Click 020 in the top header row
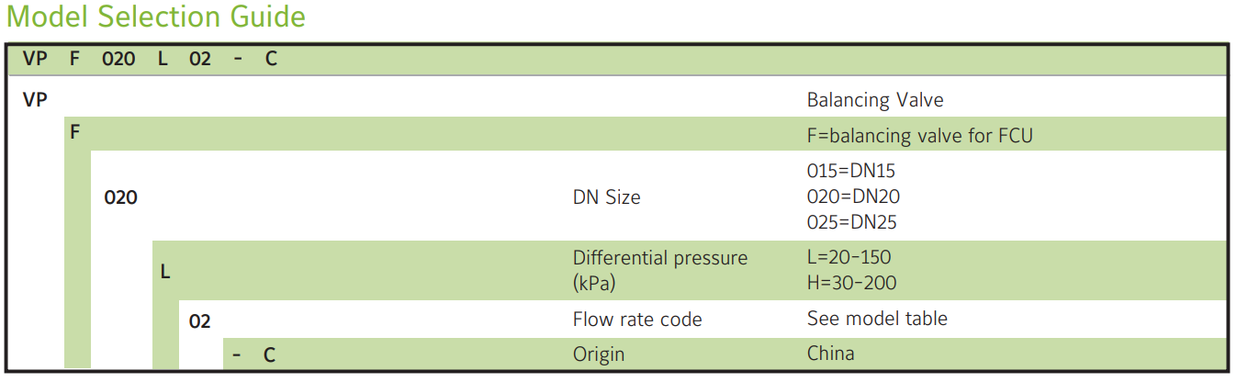The image size is (1237, 382). [119, 60]
